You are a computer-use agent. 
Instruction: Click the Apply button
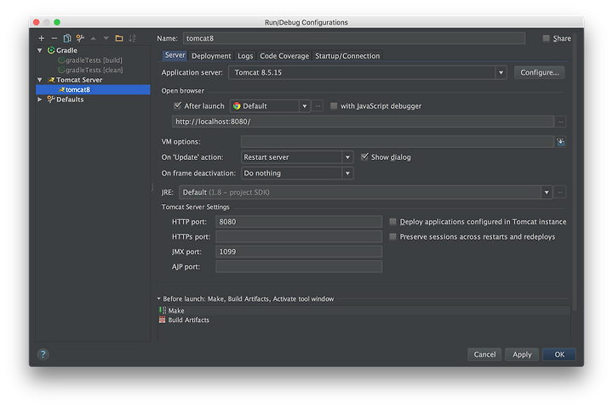pos(522,354)
